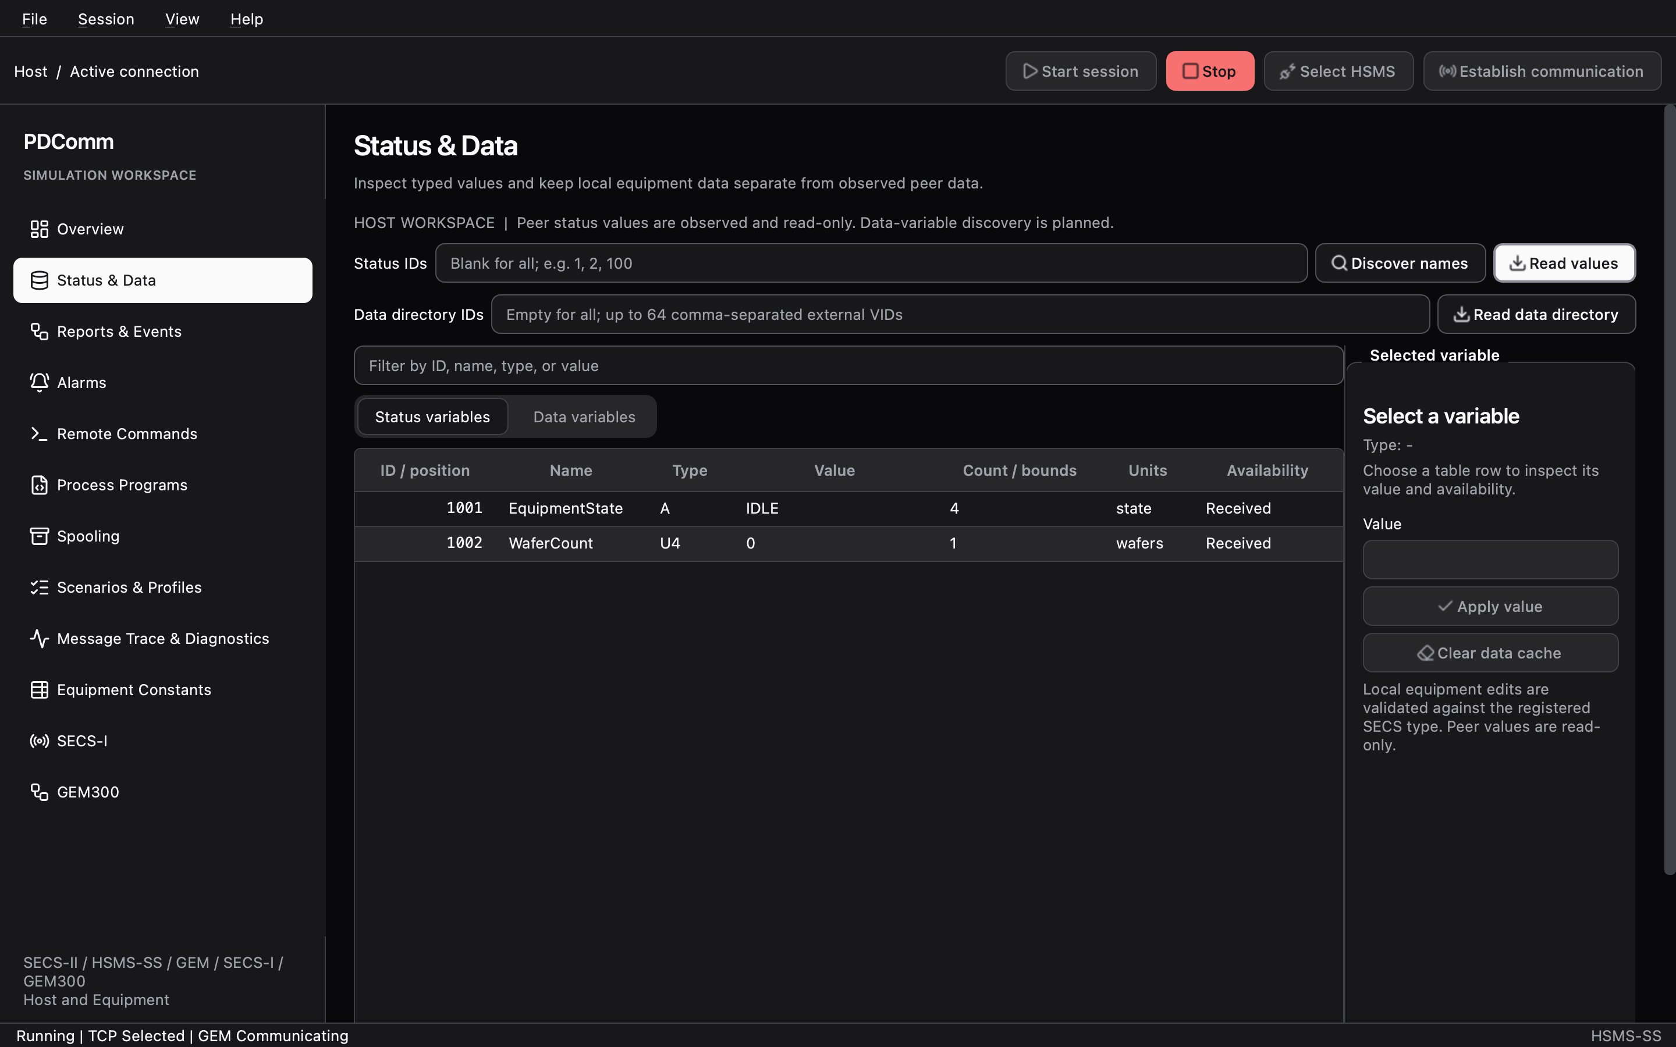The image size is (1676, 1047).
Task: Click the checkmark icon on Apply value
Action: click(1446, 607)
